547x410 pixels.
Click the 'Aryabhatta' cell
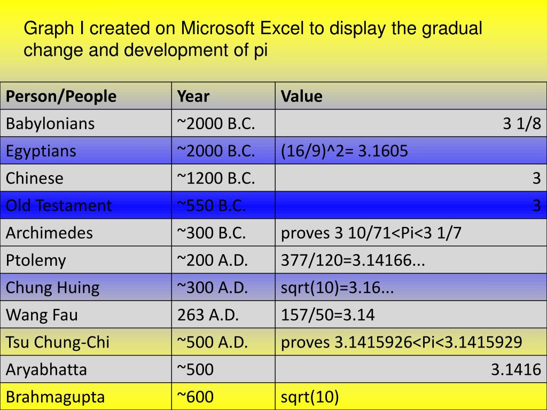(86, 369)
